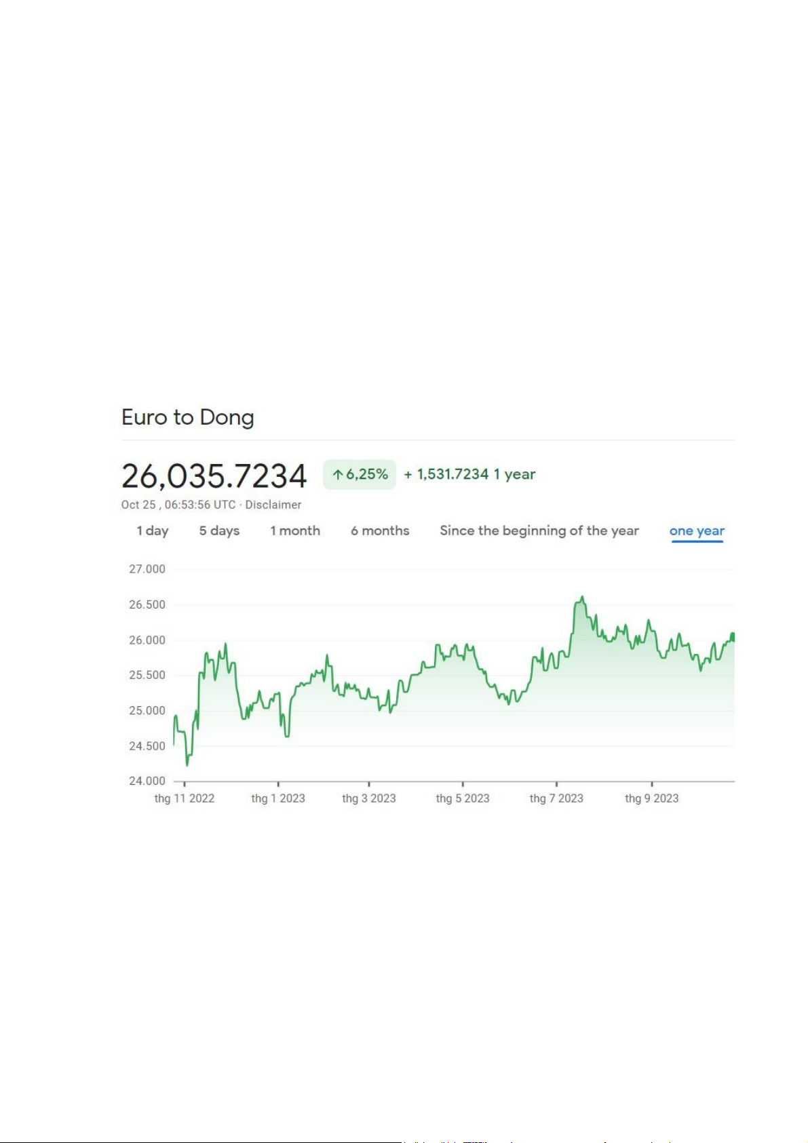Click the up arrow icon in percentage badge
Screen dimensions: 808x1143
pyautogui.click(x=337, y=475)
